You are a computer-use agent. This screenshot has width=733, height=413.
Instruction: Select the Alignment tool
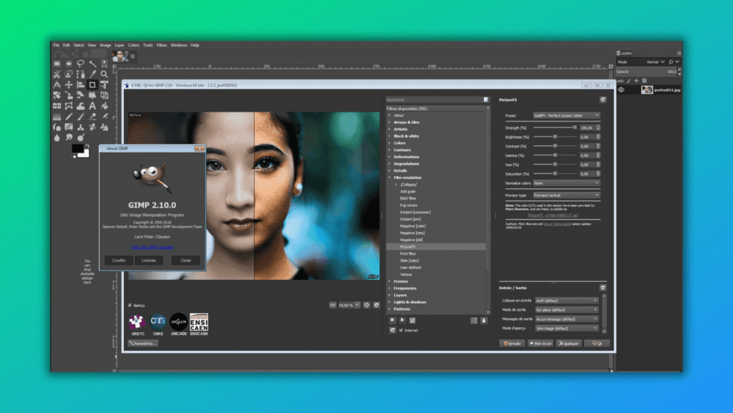pos(80,85)
